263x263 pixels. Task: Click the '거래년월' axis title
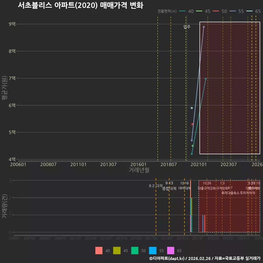(139, 170)
